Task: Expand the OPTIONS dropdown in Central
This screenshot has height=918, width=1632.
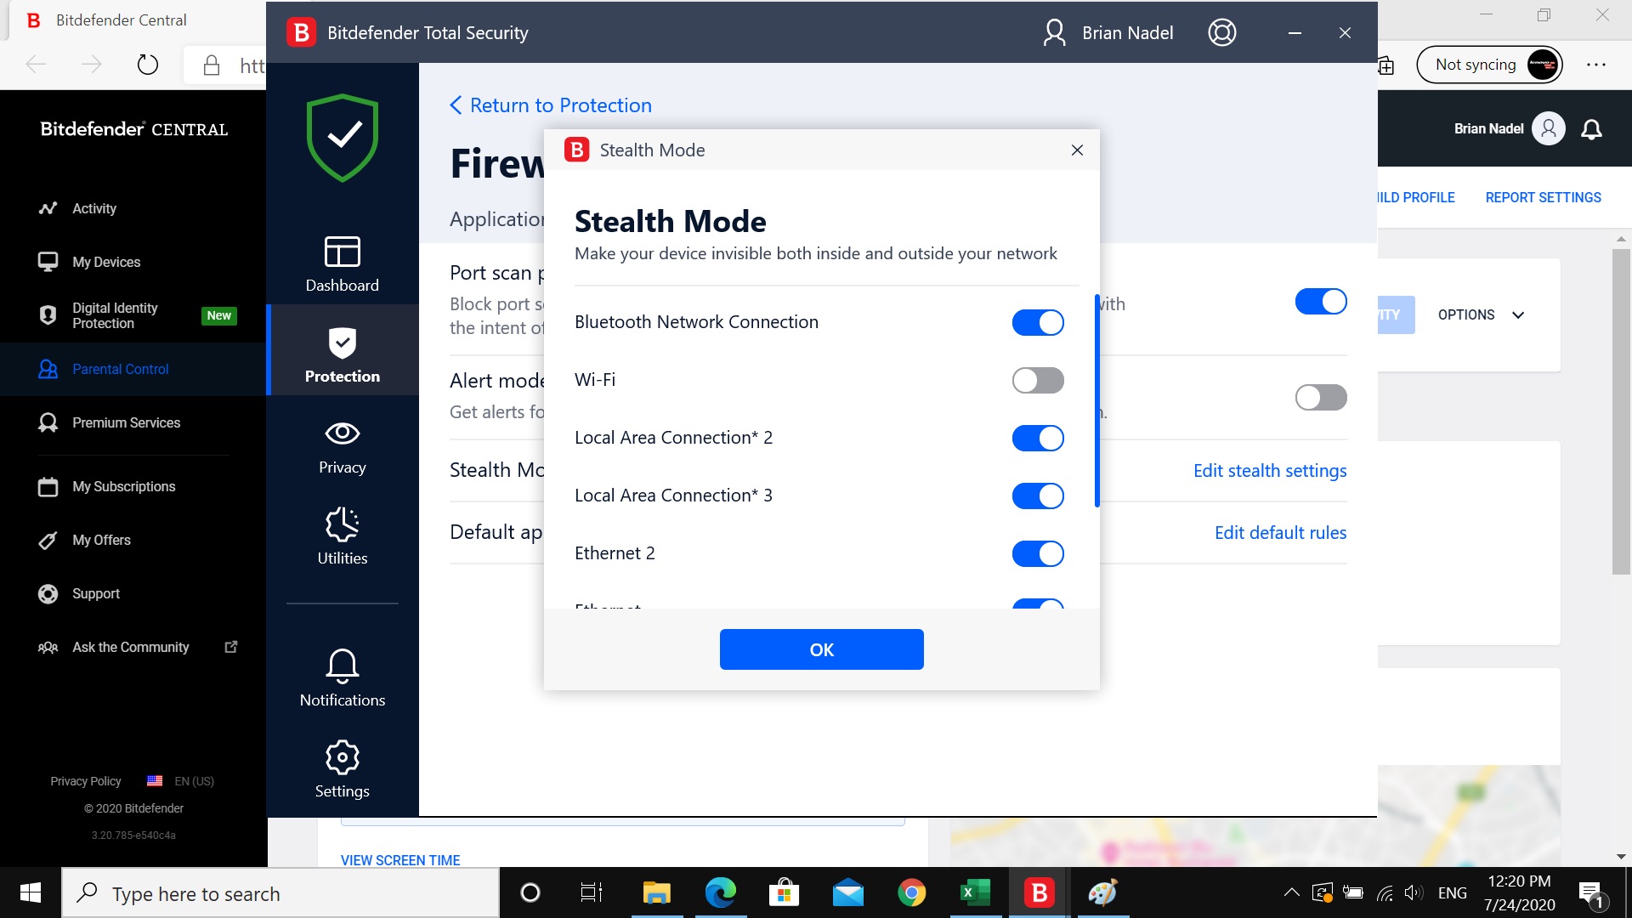Action: 1481,314
